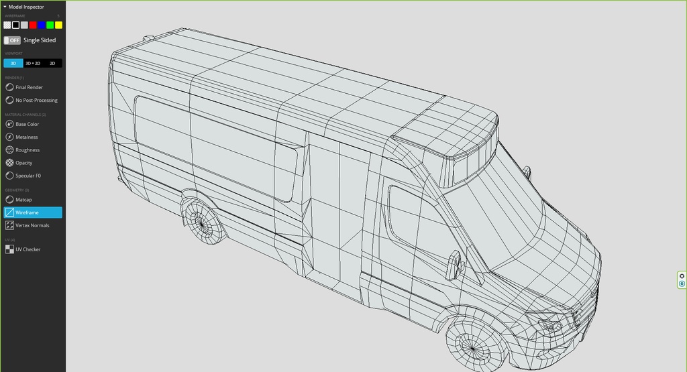
Task: Select the 3D viewport tab
Action: click(x=13, y=64)
